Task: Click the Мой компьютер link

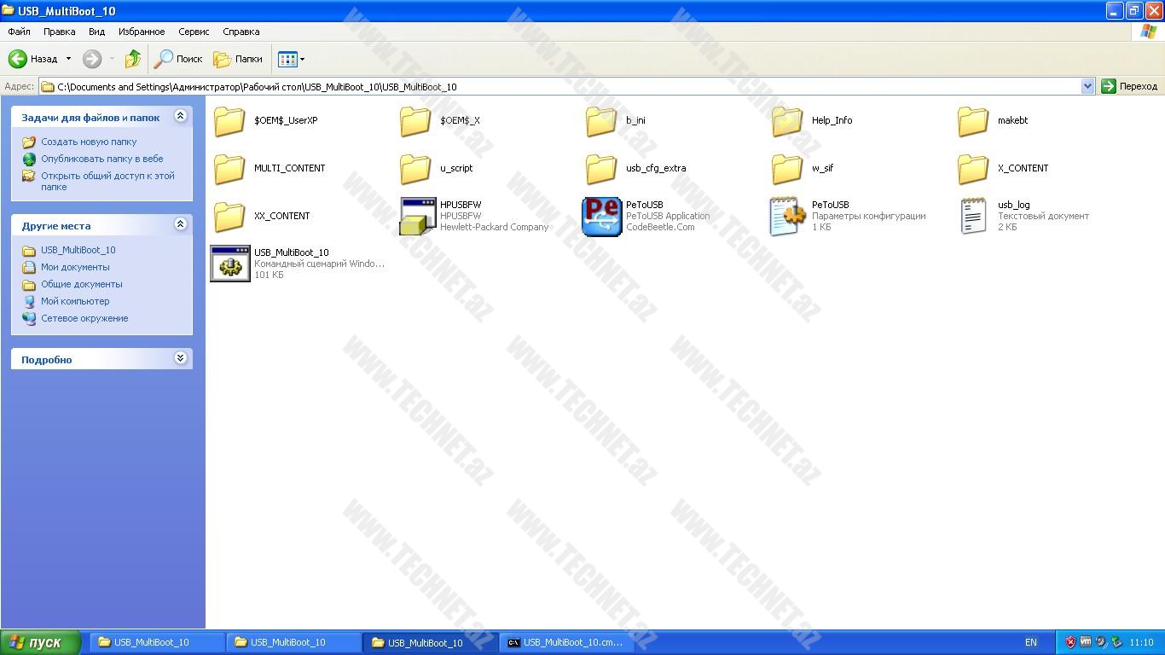Action: pos(75,301)
